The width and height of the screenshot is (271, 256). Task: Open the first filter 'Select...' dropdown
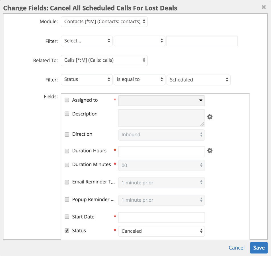(x=87, y=41)
